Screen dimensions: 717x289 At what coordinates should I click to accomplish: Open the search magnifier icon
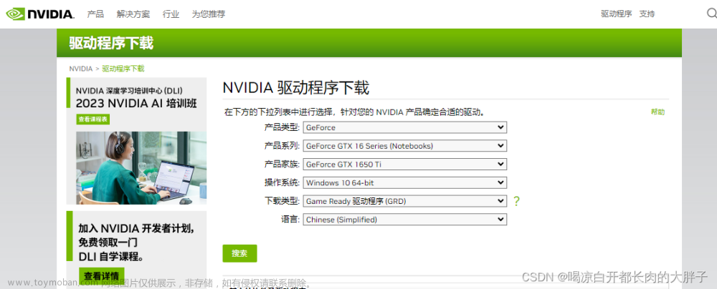[x=711, y=14]
